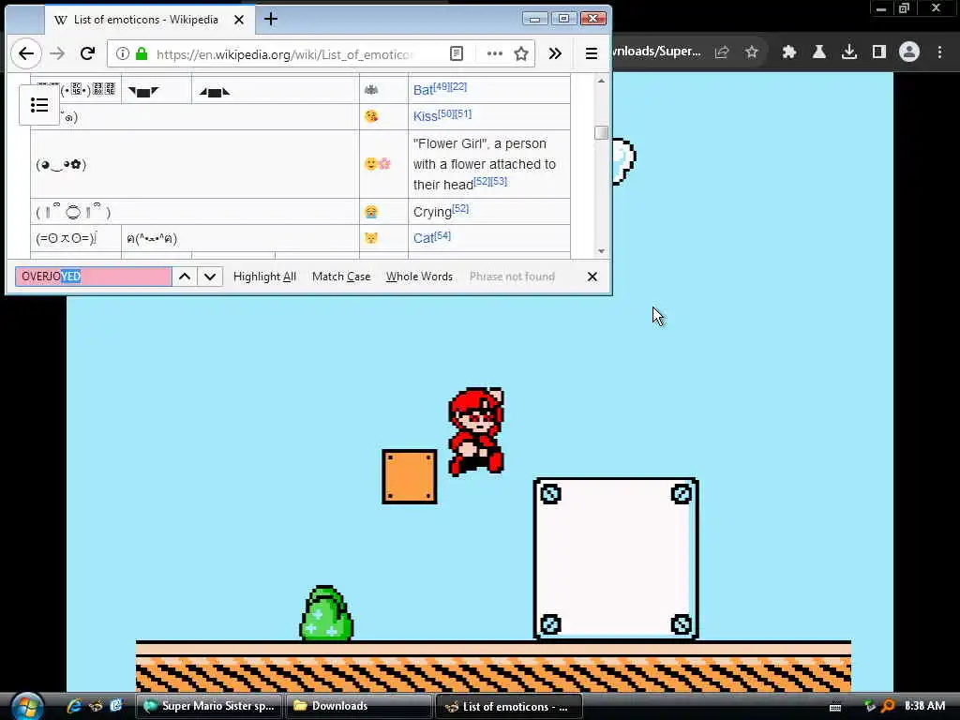960x720 pixels.
Task: Reload the Wikipedia page
Action: (87, 53)
